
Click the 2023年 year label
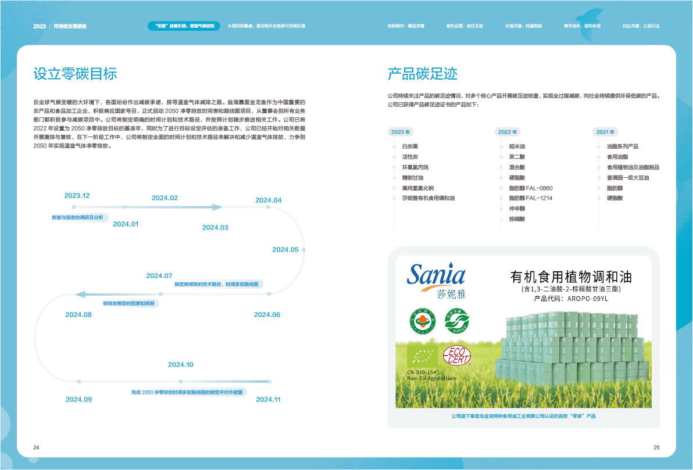click(x=401, y=132)
